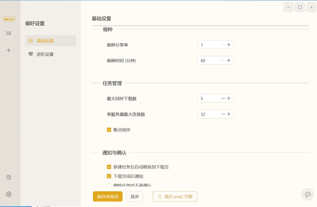Click the 做种时间 input field

pos(209,60)
